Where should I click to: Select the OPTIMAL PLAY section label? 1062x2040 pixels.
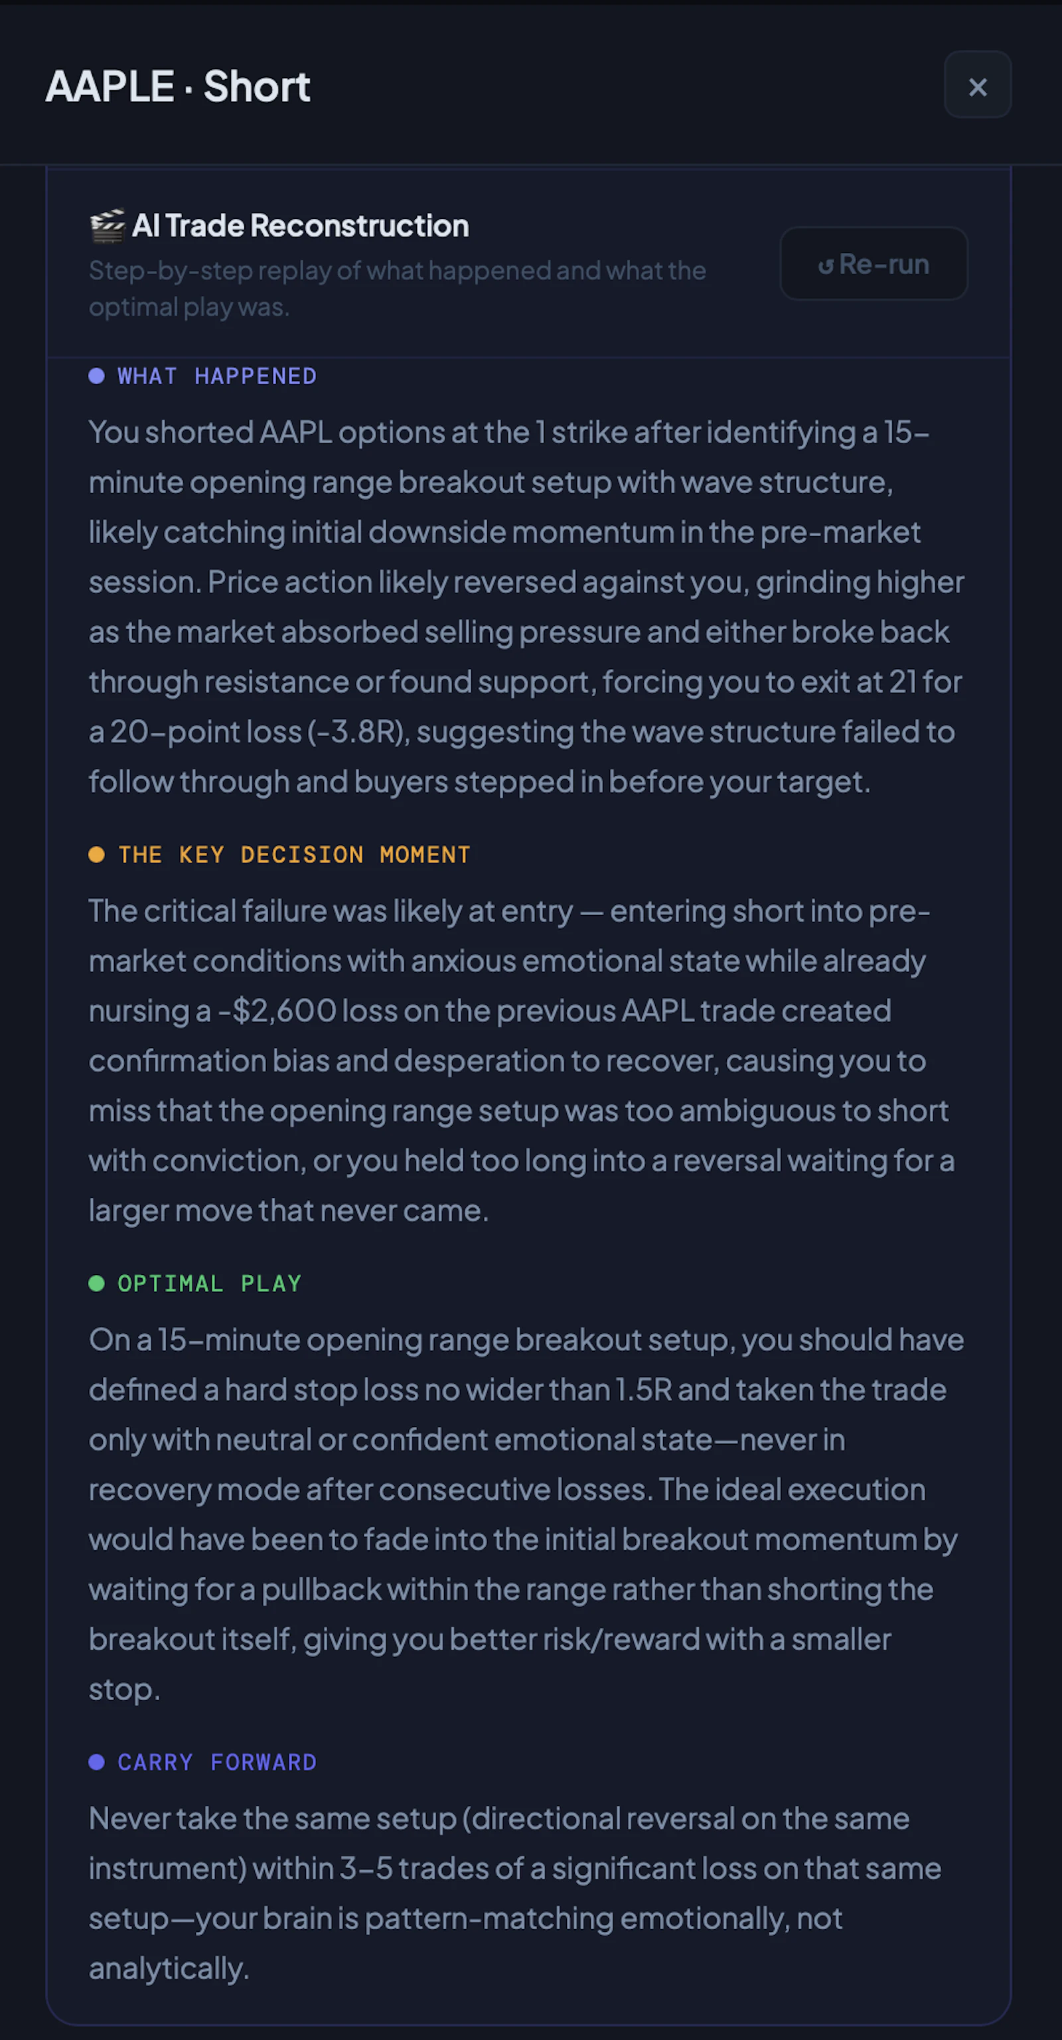(209, 1283)
